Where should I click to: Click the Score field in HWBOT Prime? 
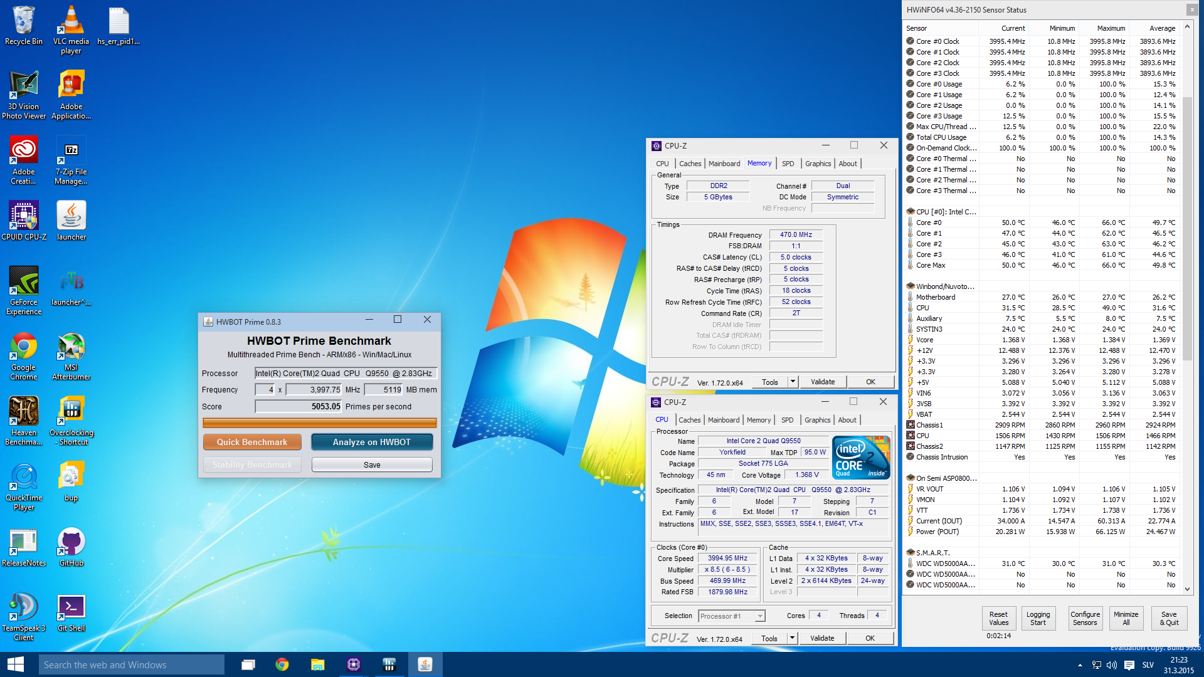(x=298, y=406)
